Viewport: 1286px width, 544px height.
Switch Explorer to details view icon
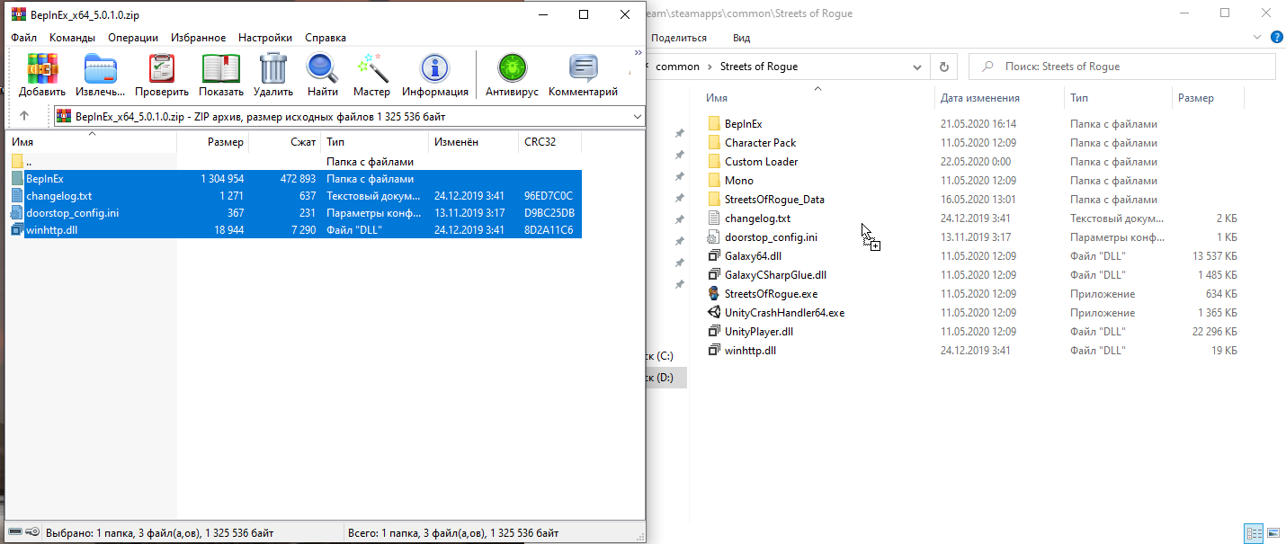[x=1253, y=534]
